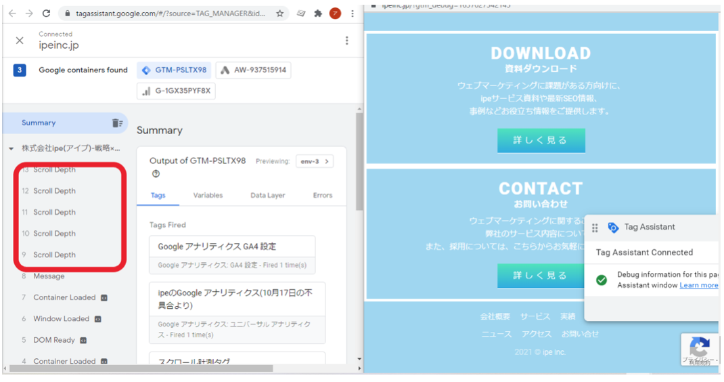Open the Errors tab
724x382 pixels.
322,195
